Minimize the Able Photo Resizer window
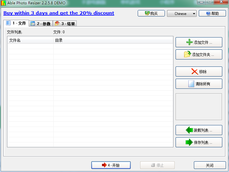Viewport: 229px width, 172px height. pyautogui.click(x=202, y=2)
